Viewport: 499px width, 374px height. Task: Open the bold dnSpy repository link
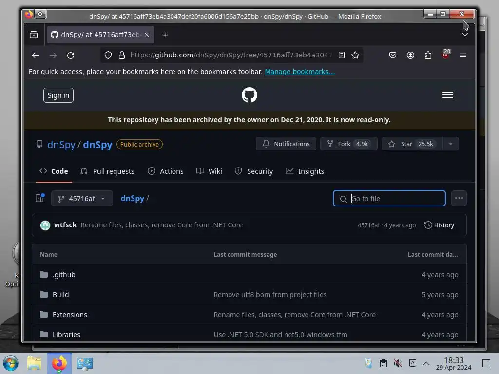click(x=97, y=144)
